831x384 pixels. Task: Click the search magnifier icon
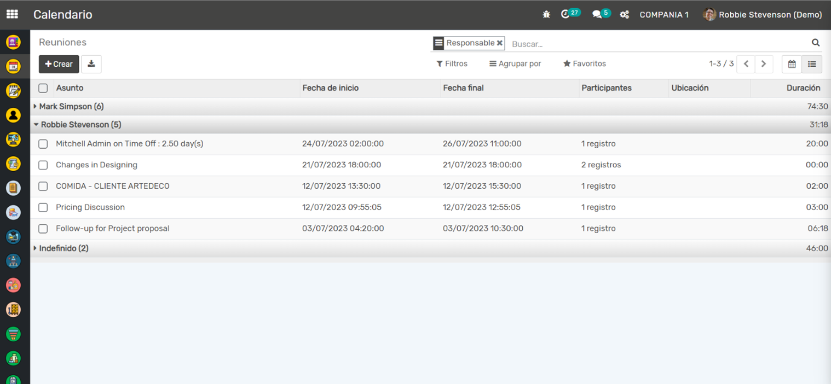click(815, 43)
